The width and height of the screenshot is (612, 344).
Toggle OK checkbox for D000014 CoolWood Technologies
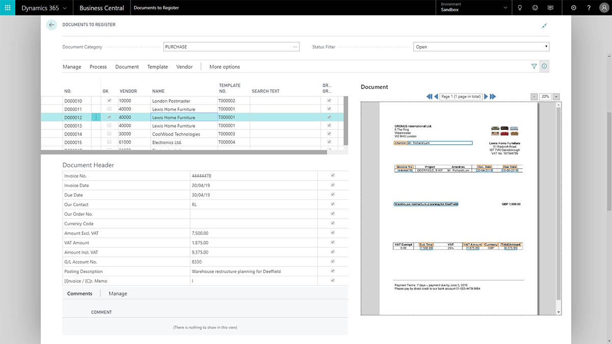pos(109,134)
